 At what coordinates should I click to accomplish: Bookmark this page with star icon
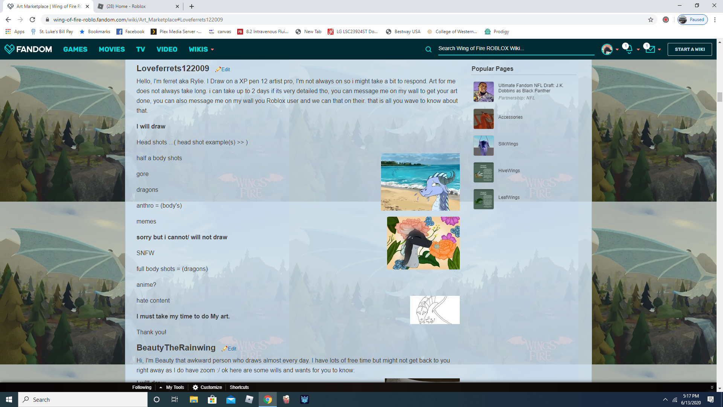tap(651, 20)
